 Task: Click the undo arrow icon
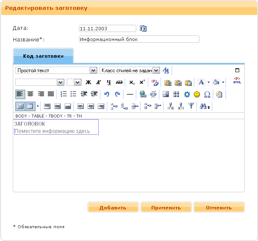pos(107,94)
